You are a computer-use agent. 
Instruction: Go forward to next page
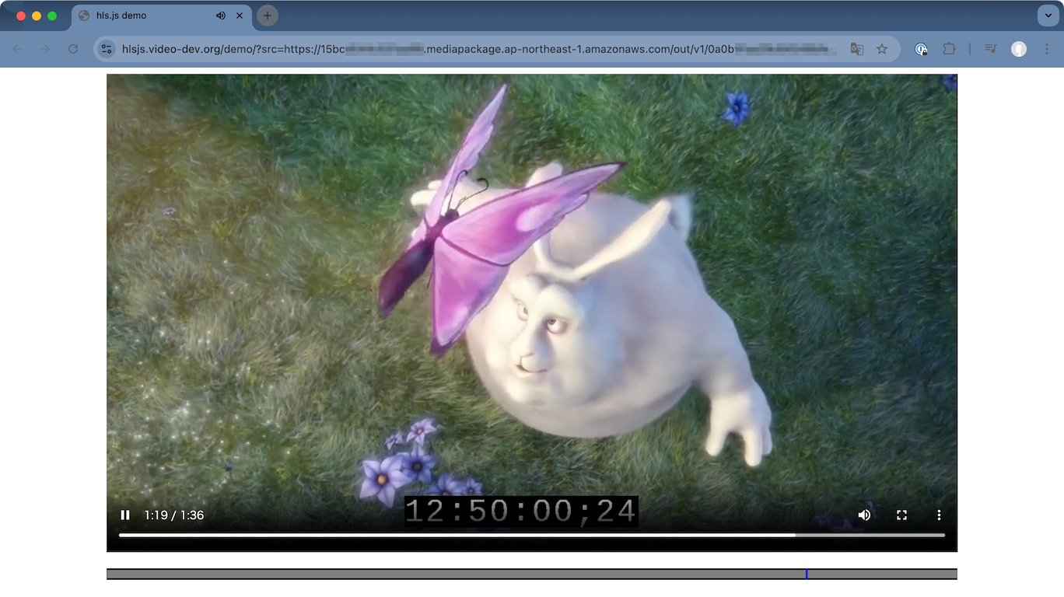(x=45, y=49)
